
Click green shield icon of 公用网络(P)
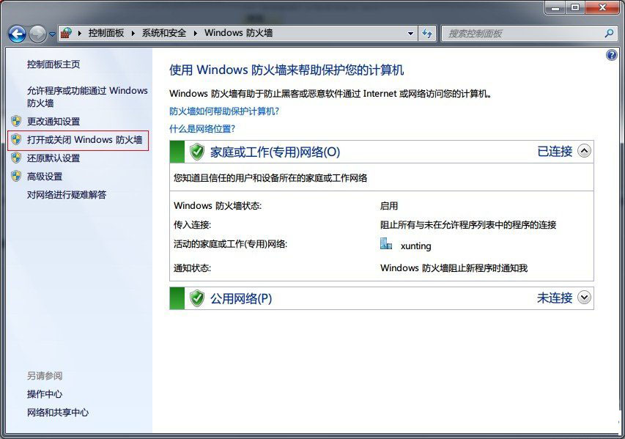(196, 298)
